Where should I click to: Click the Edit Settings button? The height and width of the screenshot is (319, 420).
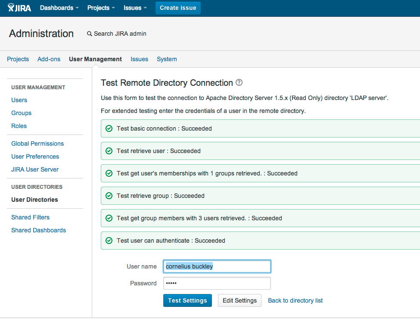point(240,300)
